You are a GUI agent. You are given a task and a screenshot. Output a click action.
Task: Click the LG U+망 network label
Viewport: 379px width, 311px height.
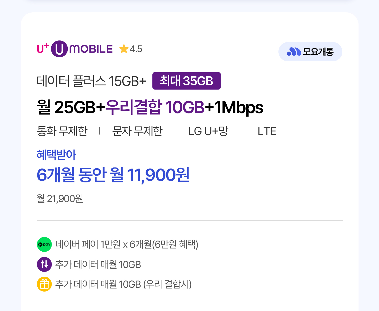pyautogui.click(x=208, y=131)
